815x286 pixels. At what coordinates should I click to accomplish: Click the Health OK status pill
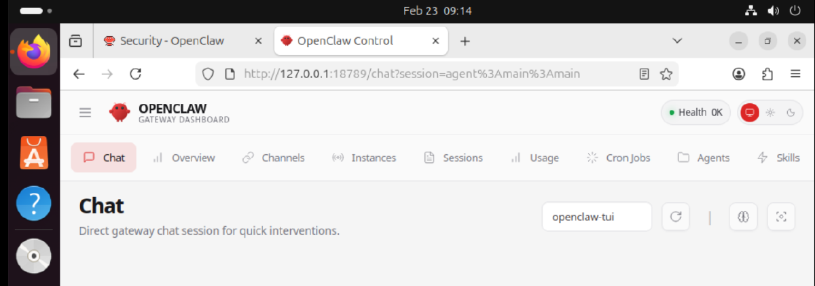click(695, 112)
